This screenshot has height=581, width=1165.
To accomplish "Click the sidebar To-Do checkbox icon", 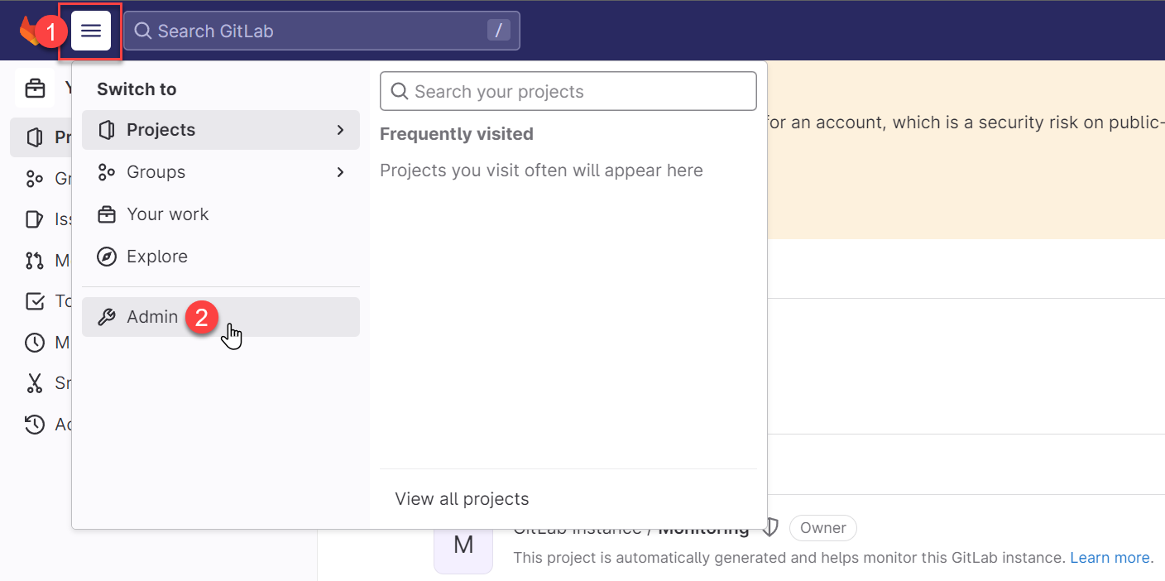I will (x=35, y=301).
